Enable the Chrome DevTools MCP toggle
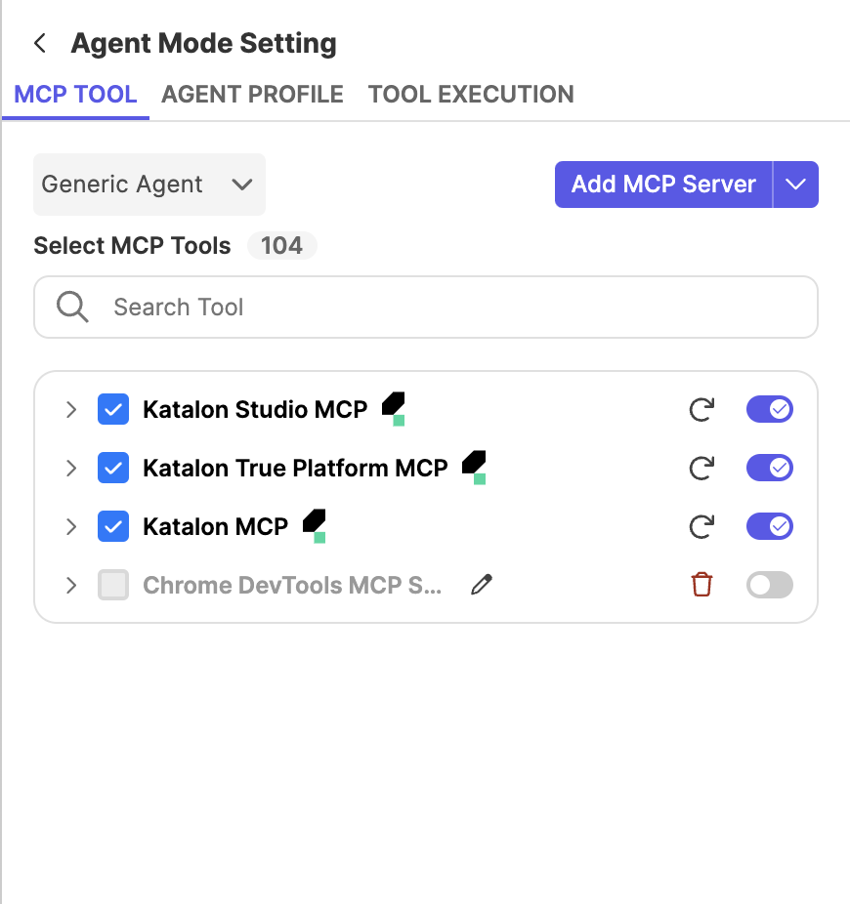Viewport: 850px width, 904px height. [x=769, y=584]
